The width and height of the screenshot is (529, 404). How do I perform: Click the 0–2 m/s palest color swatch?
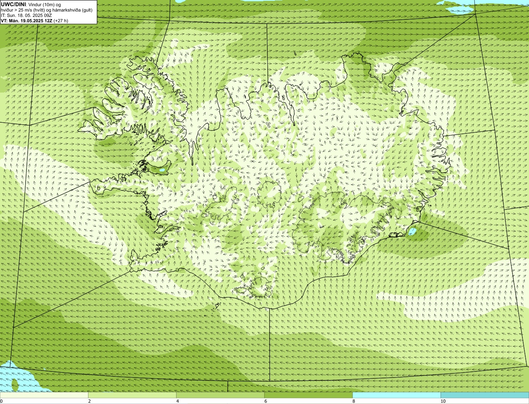(x=44, y=395)
